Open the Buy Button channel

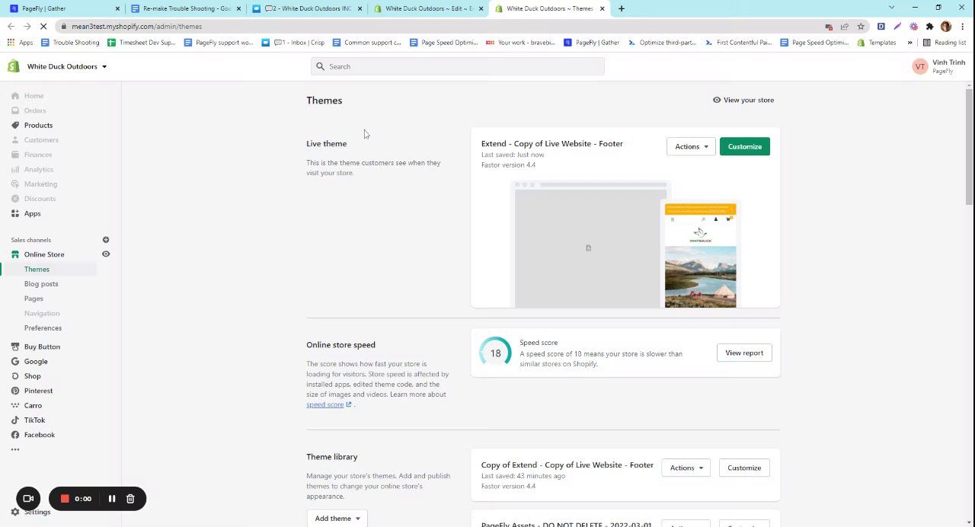click(42, 347)
